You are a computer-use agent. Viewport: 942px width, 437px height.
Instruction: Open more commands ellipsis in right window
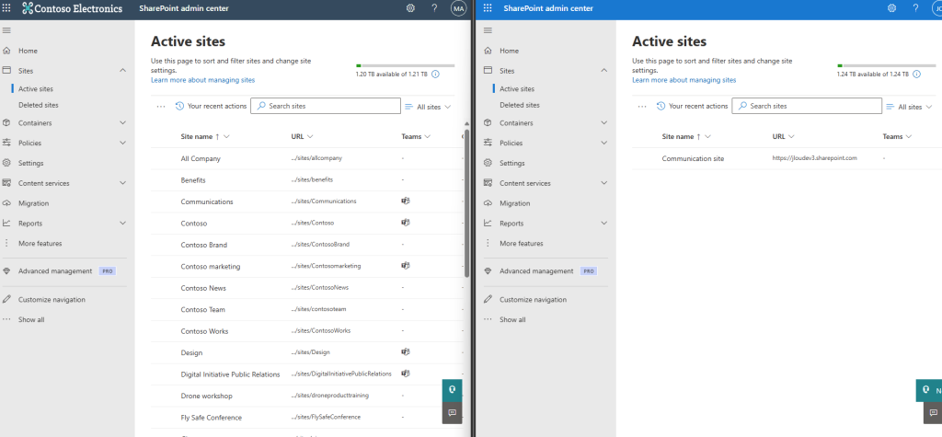coord(642,107)
